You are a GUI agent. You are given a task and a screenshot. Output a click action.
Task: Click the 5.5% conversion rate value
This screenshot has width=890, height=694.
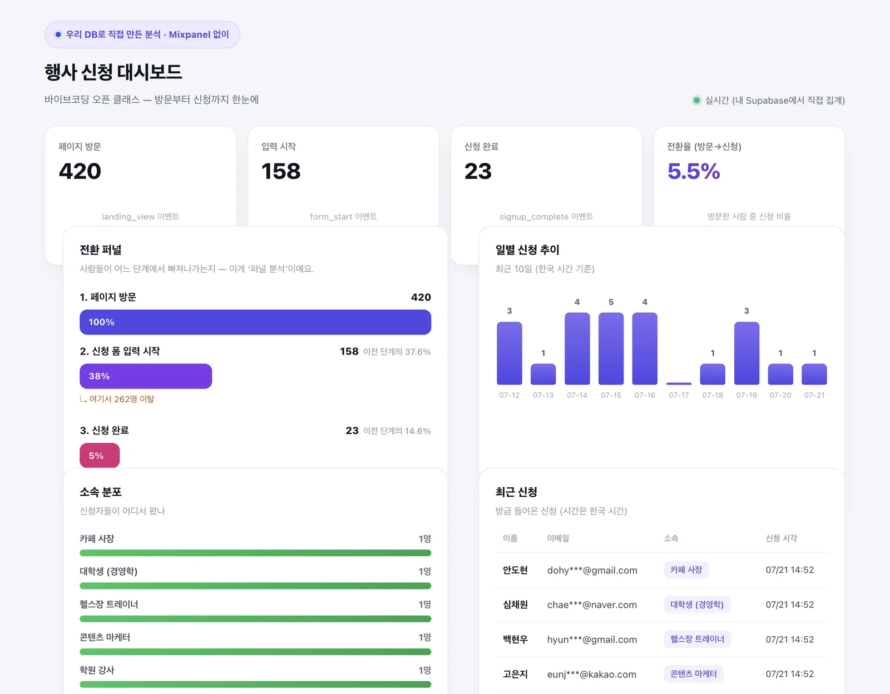click(694, 171)
